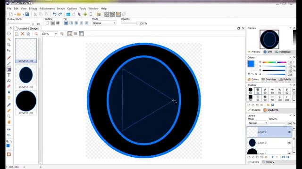This screenshot has width=302, height=169.
Task: Select the Text tool
Action: [x=9, y=75]
